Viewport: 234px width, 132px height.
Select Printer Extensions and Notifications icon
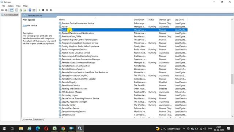60,33
